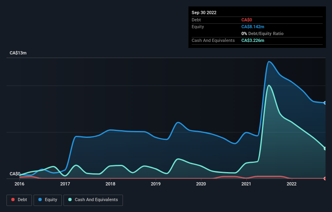This screenshot has width=332, height=212.
Task: Select the 2018 x-axis label
Action: click(110, 184)
